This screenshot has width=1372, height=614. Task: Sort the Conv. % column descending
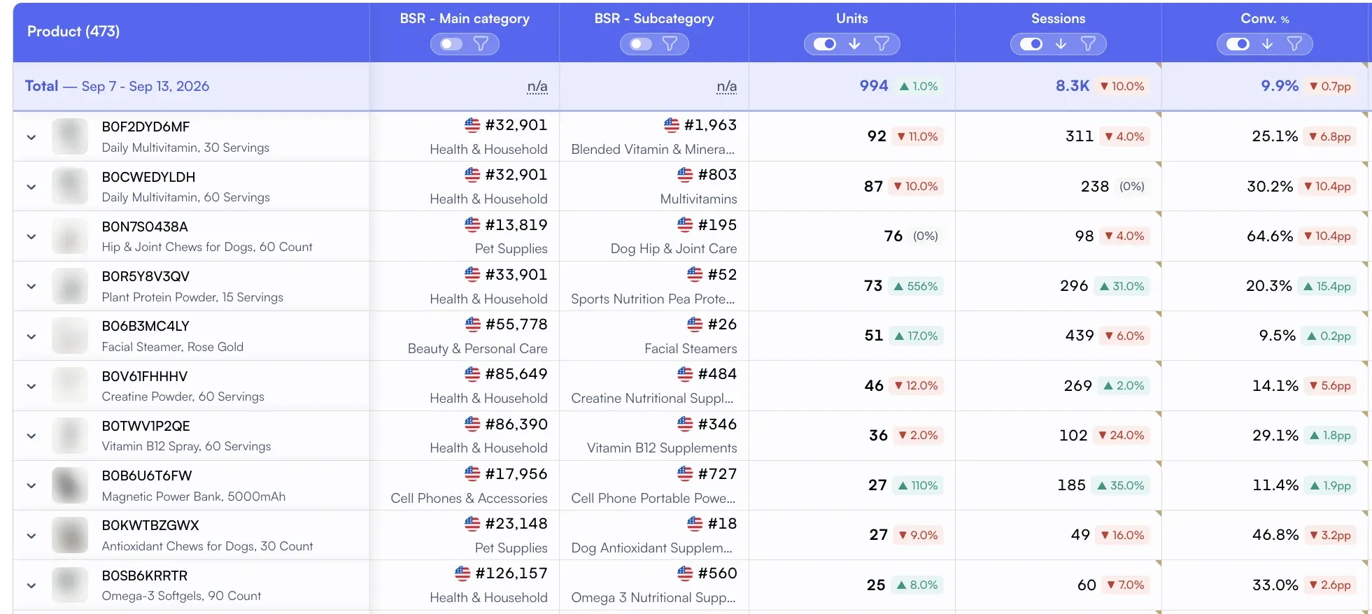pos(1267,44)
